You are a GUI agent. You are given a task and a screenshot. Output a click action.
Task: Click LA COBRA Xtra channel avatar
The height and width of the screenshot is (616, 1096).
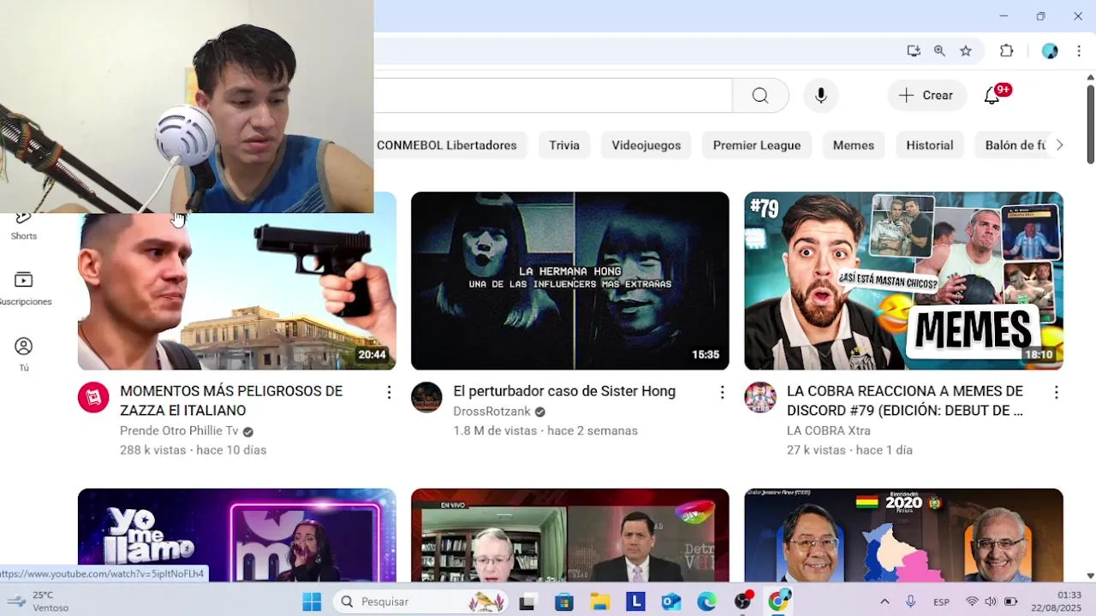[759, 397]
